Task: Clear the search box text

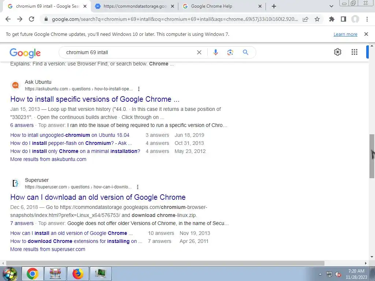Action: [x=199, y=52]
